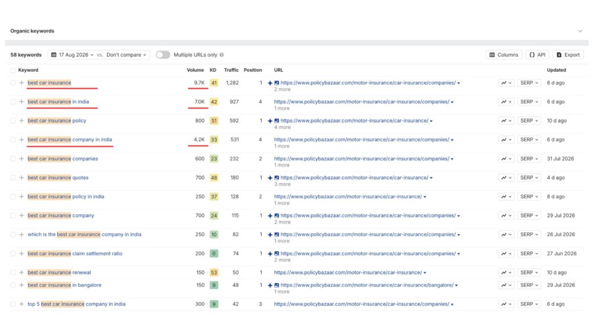Click the image pack icon in 'best car insurance quotes' row
Image resolution: width=594 pixels, height=334 pixels.
click(x=277, y=177)
